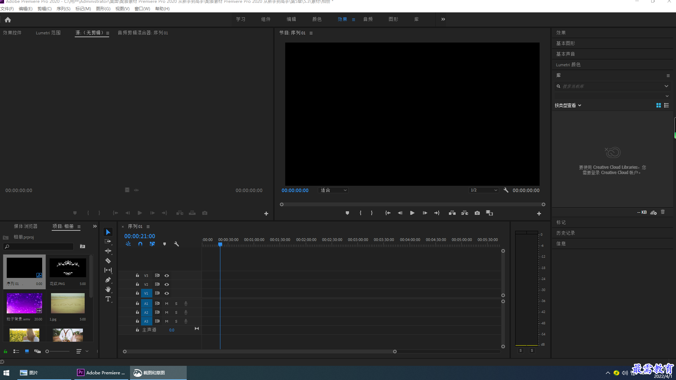676x380 pixels.
Task: Switch project panel to list view
Action: (x=16, y=351)
